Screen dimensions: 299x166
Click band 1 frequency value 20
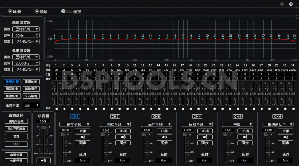(x=56, y=70)
